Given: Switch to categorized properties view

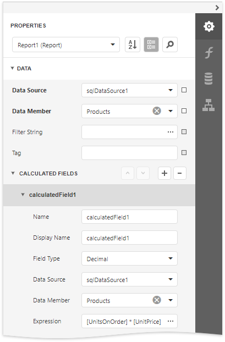Looking at the screenshot, I should point(151,45).
